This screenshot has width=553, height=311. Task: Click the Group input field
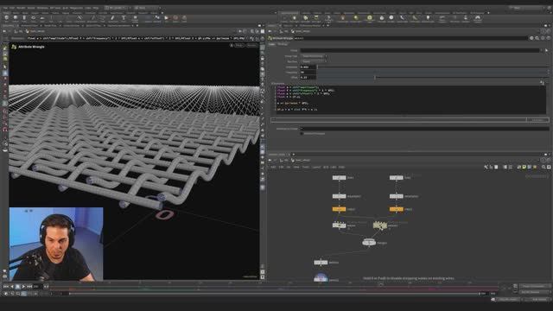pos(421,50)
